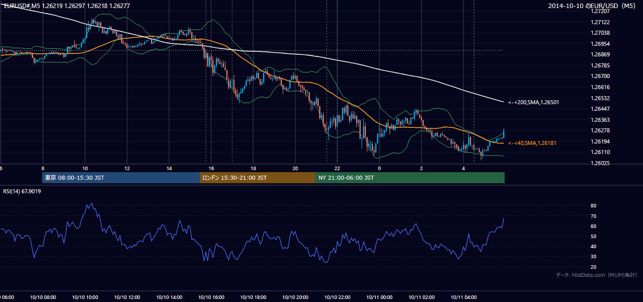The width and height of the screenshot is (643, 302).
Task: Click the 10/11 00:00 bottom time label
Action: pos(379,297)
